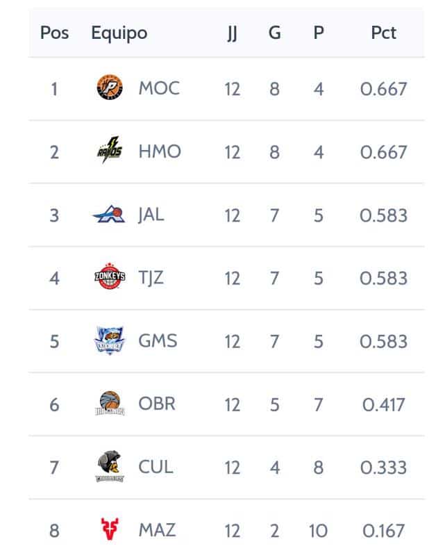
Task: Click the Zonkeys TJZ team logo
Action: [110, 276]
